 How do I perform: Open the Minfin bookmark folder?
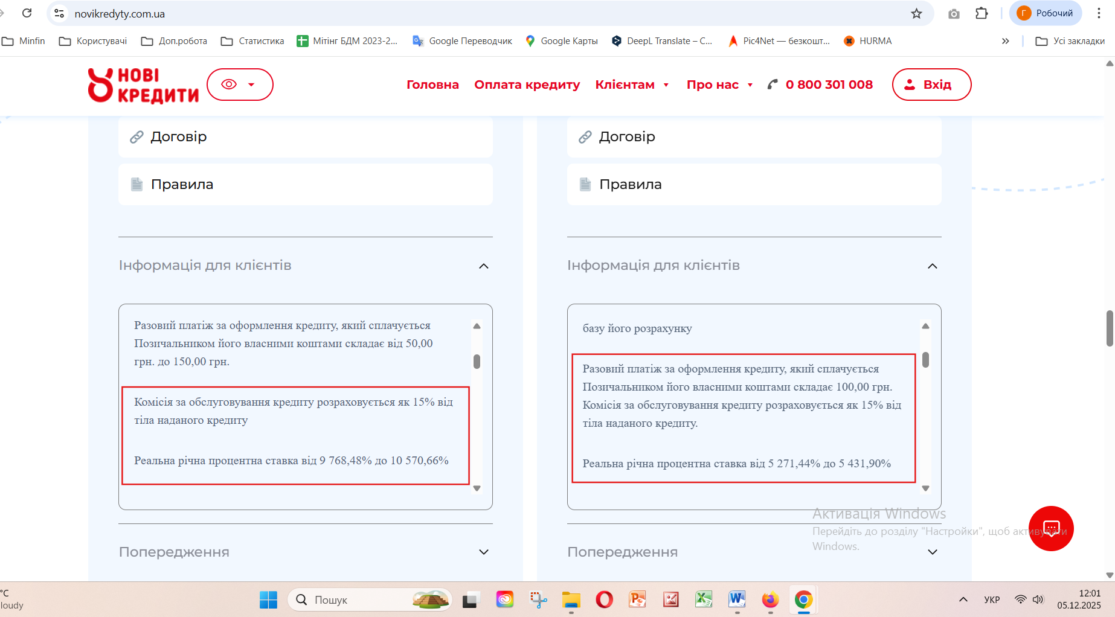24,41
